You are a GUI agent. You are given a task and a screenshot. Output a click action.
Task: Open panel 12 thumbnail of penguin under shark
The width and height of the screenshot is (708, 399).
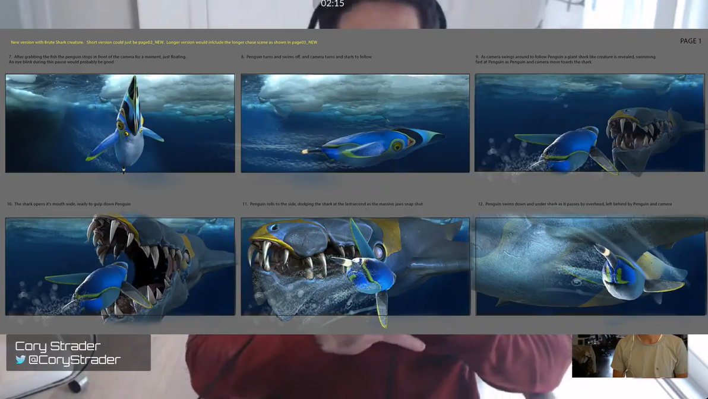[589, 267]
